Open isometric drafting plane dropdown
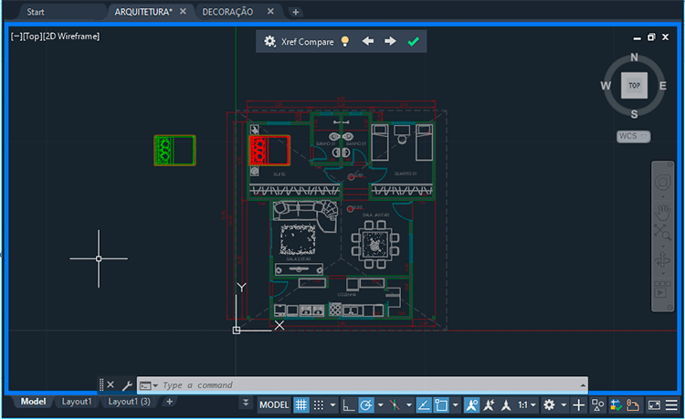The image size is (685, 420). 409,405
